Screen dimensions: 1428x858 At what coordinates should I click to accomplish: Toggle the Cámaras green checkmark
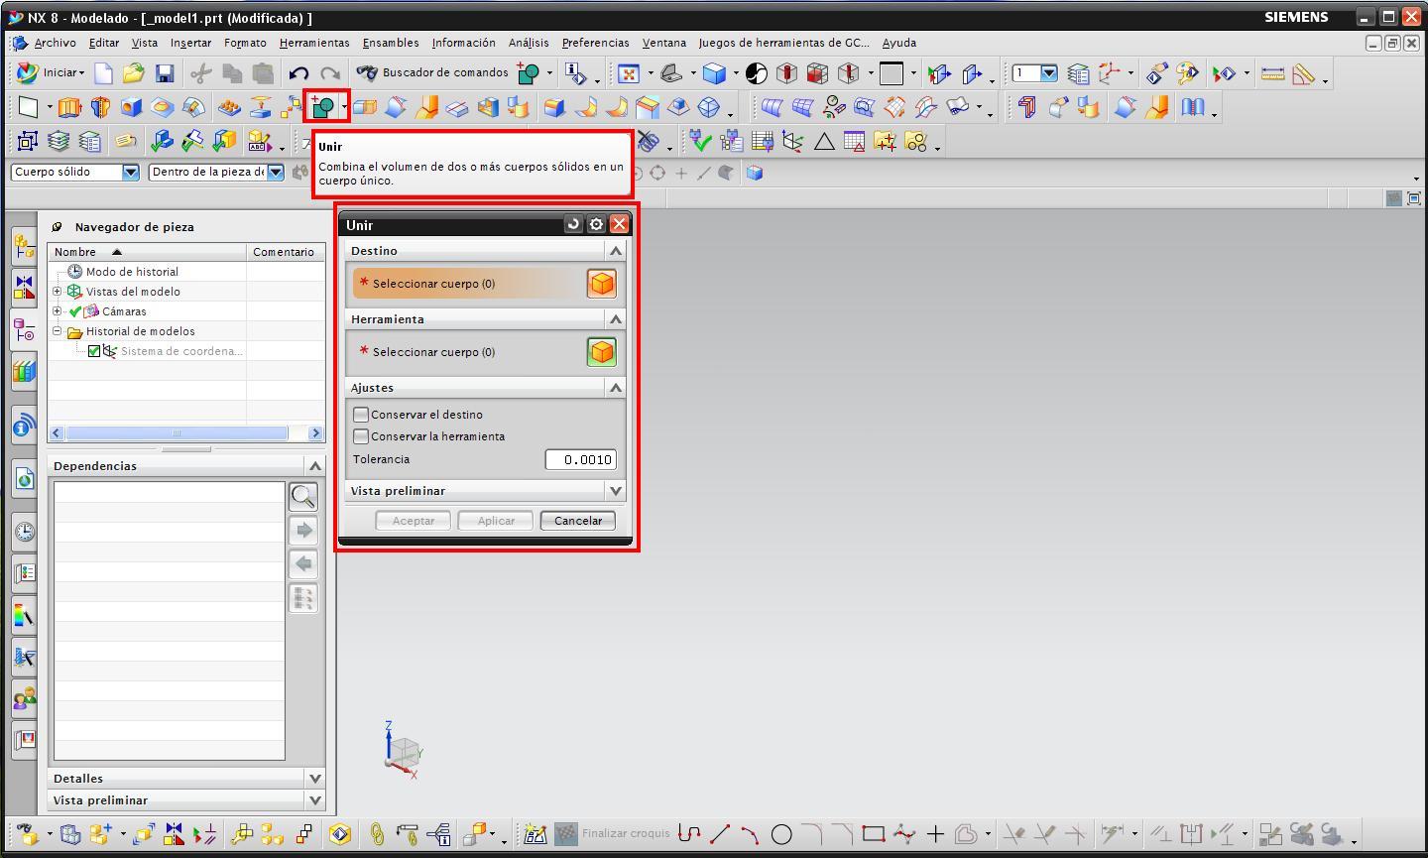75,311
